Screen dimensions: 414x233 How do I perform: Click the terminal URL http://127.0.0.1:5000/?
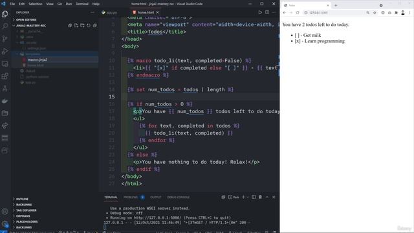pyautogui.click(x=157, y=218)
